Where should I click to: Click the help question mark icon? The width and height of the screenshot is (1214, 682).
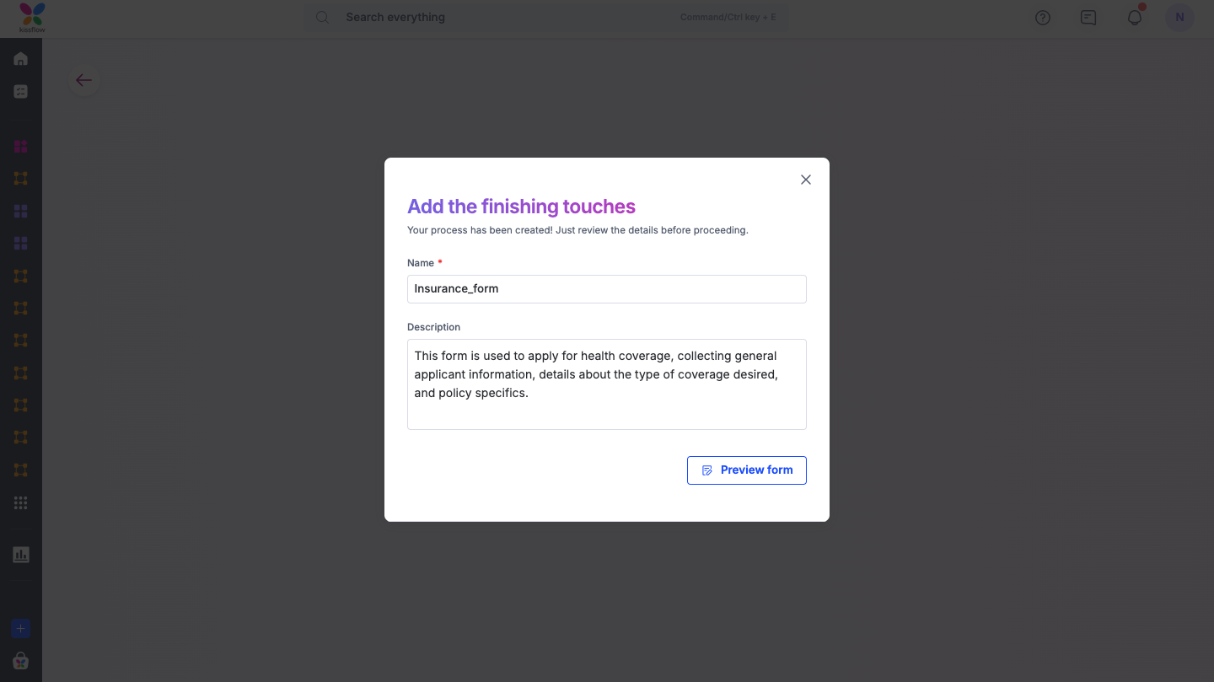coord(1043,18)
